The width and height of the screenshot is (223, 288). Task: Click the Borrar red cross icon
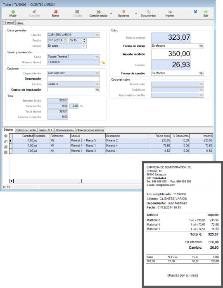[x=56, y=12]
